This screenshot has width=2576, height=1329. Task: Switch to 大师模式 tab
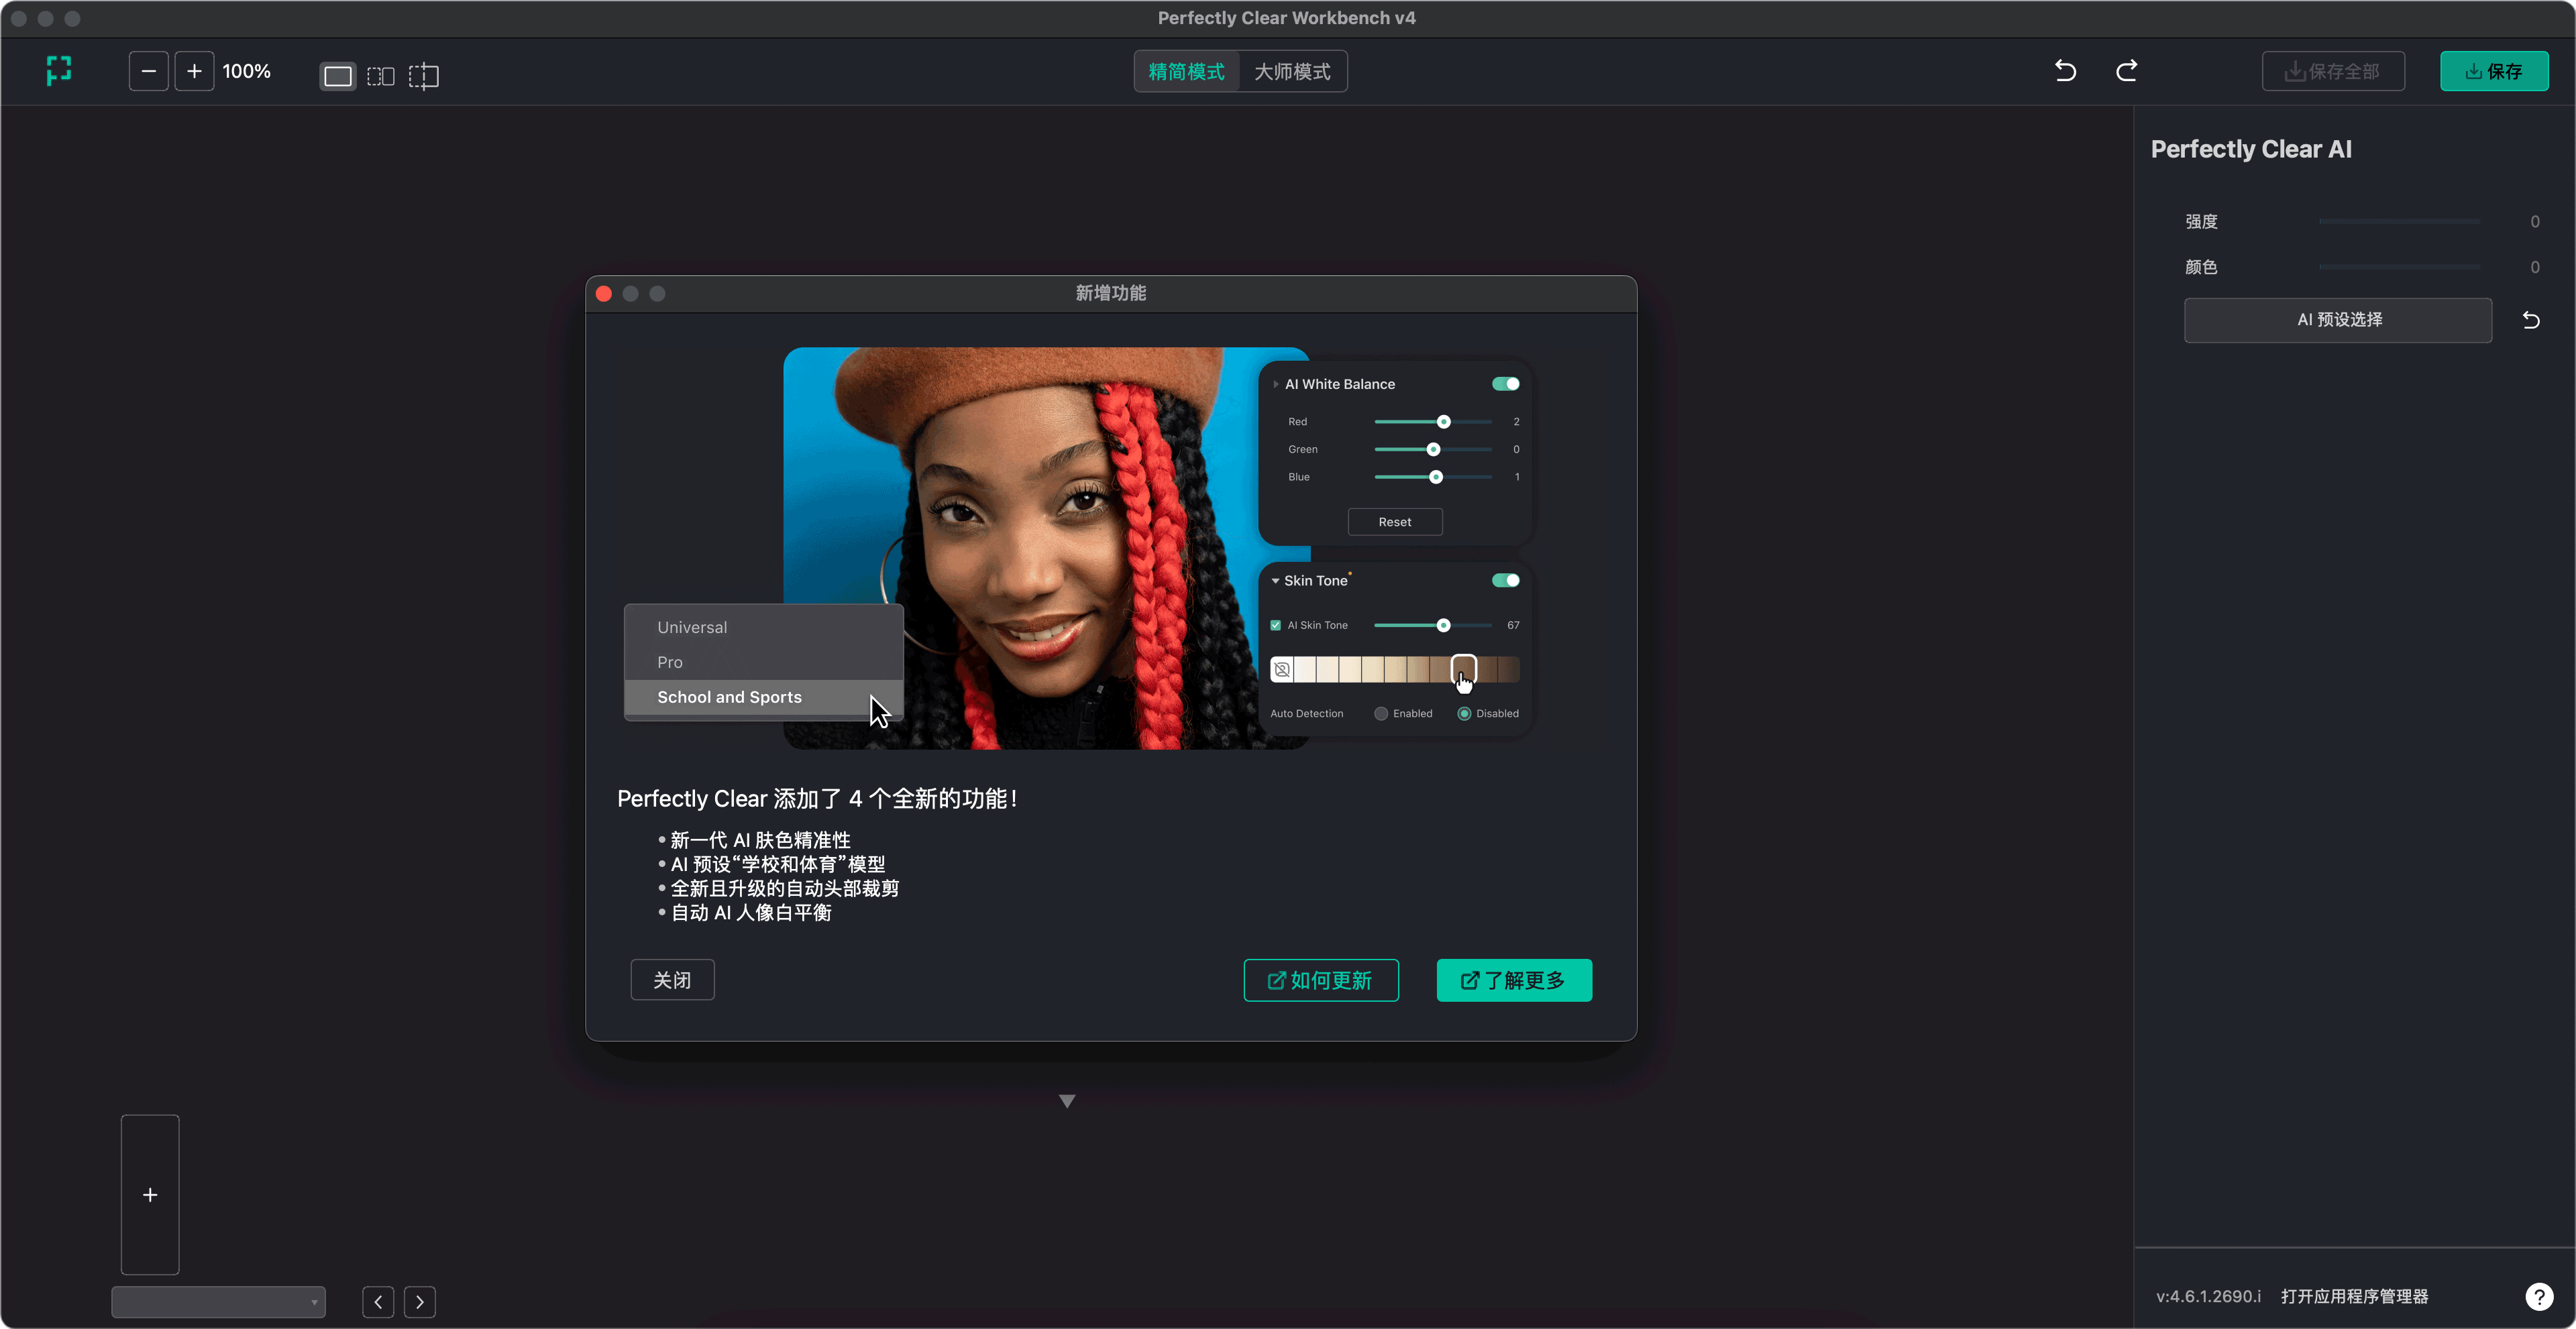[x=1292, y=72]
